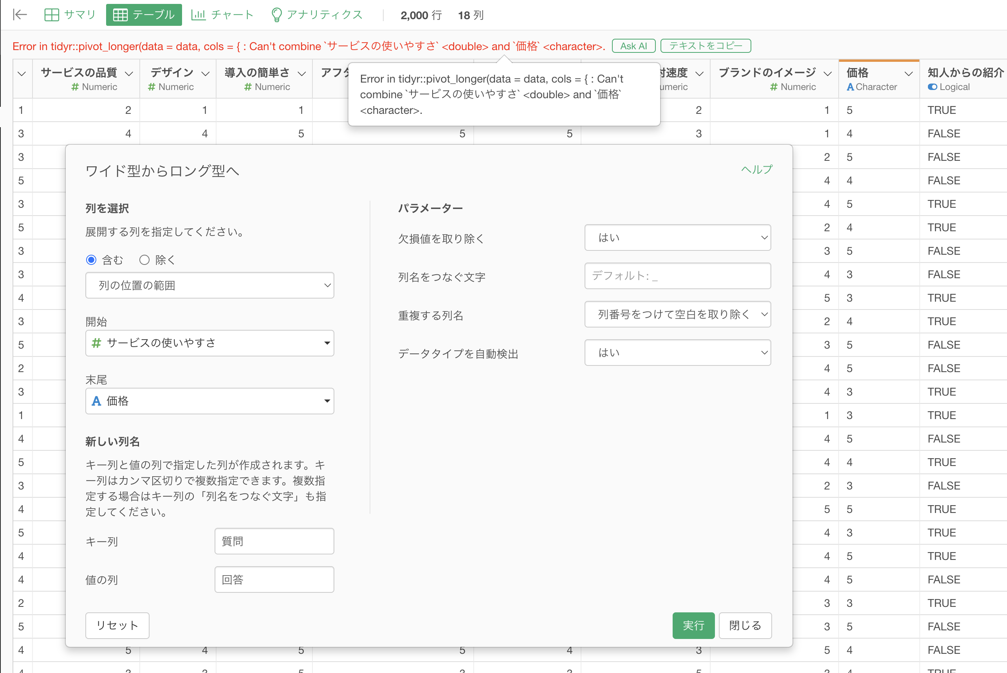Click the チャート bar chart icon

pos(198,15)
